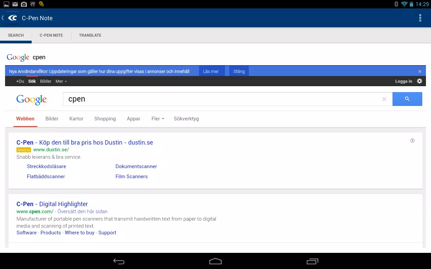Viewport: 431px width, 269px height.
Task: Tap the Wi-Fi status icon
Action: point(404,4)
